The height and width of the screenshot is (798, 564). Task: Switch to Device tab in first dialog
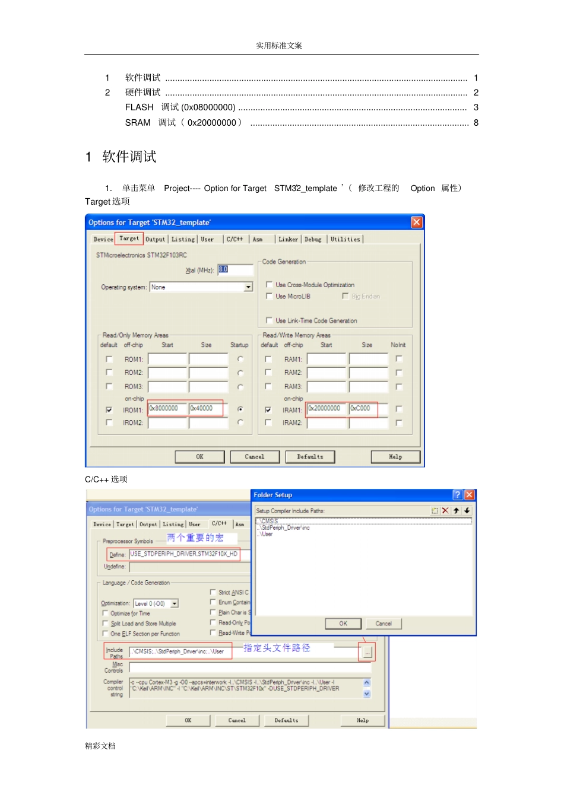pyautogui.click(x=103, y=239)
